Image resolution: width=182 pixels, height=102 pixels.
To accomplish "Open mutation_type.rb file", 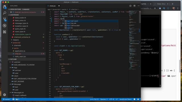I will (x=22, y=26).
